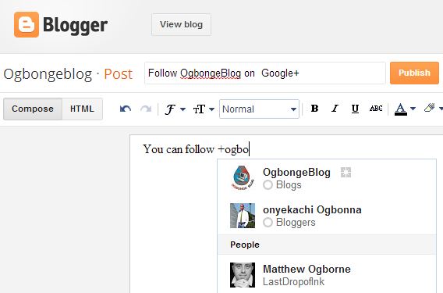Image resolution: width=443 pixels, height=293 pixels.
Task: Click the text background highlighter icon
Action: 430,108
